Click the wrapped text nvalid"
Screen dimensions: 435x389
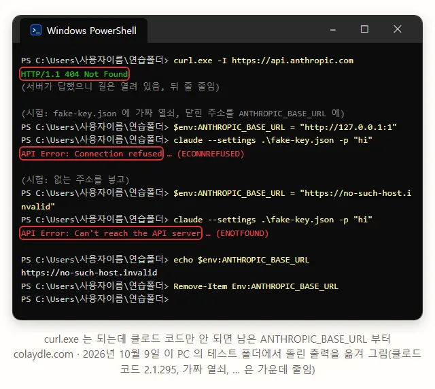[38, 207]
